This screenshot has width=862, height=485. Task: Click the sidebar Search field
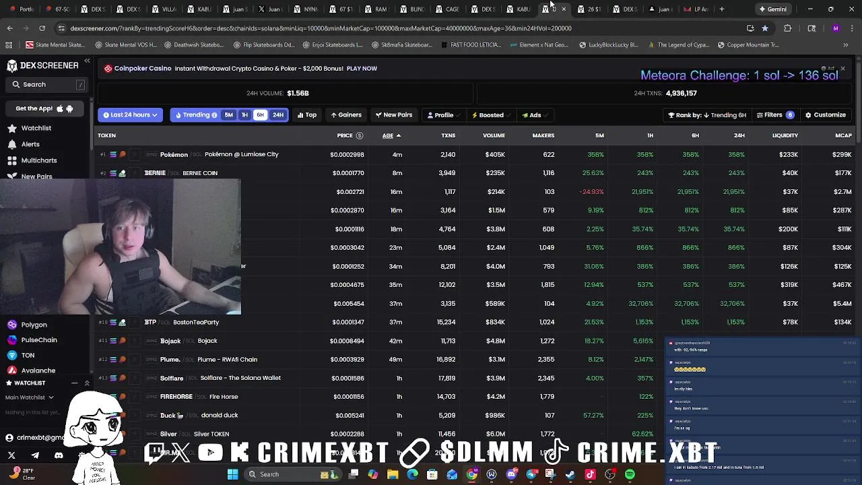click(x=47, y=84)
